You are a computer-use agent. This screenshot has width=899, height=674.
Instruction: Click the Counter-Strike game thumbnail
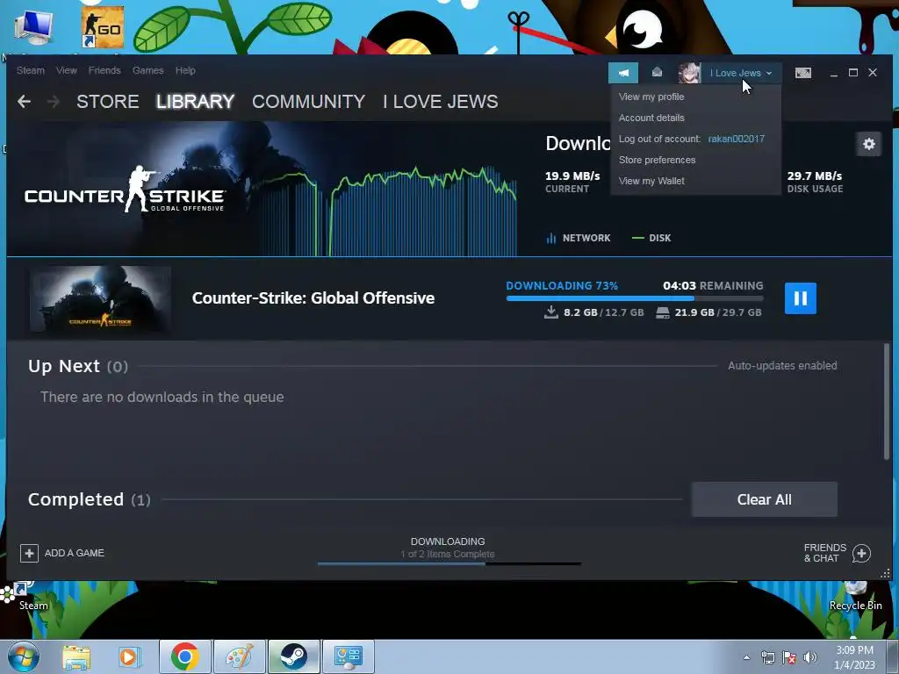[100, 298]
